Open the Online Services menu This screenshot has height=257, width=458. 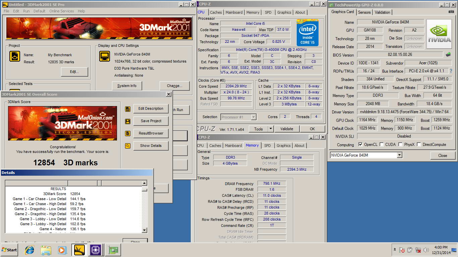62,11
